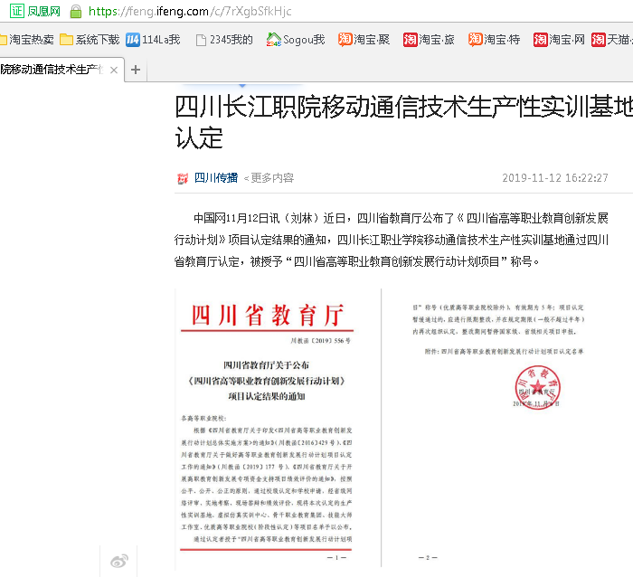
Task: Open the 2345我的 bookmark
Action: (x=224, y=40)
